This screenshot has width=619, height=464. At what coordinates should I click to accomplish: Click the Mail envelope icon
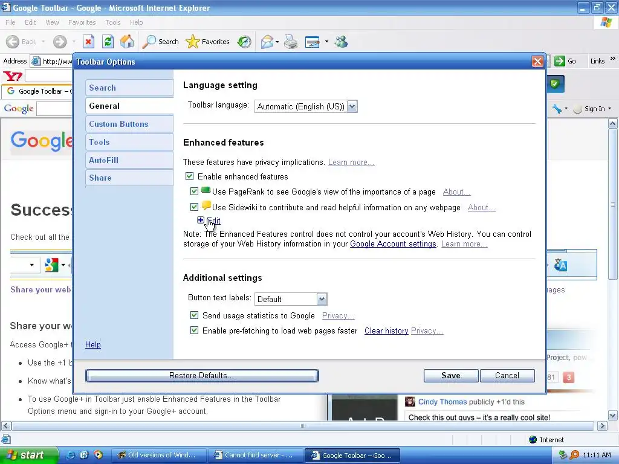click(x=267, y=42)
